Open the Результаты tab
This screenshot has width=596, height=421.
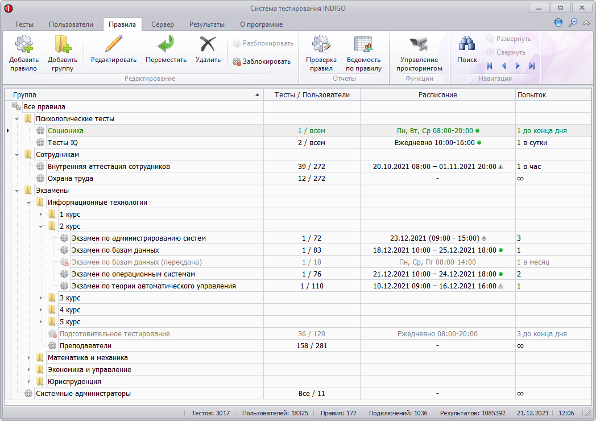[207, 24]
